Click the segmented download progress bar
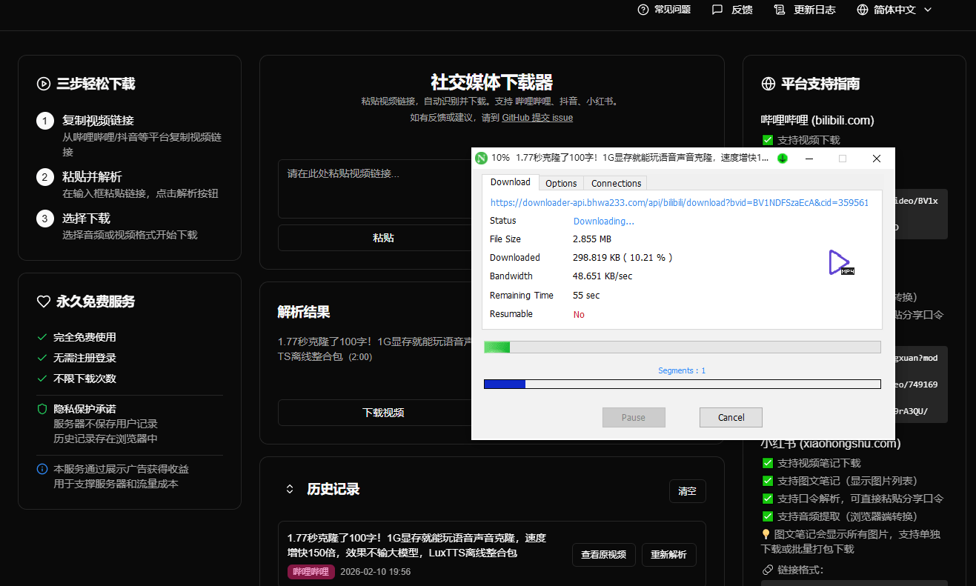 [x=682, y=384]
